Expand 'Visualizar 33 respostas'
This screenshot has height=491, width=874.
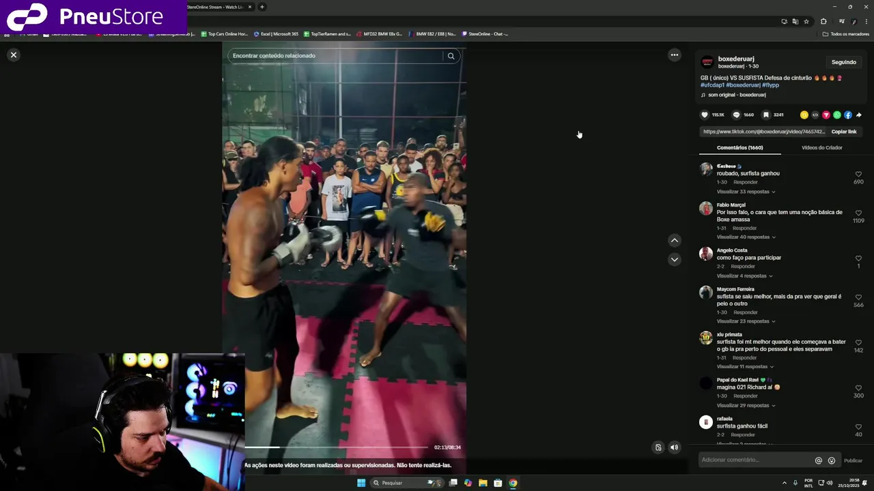pos(746,192)
